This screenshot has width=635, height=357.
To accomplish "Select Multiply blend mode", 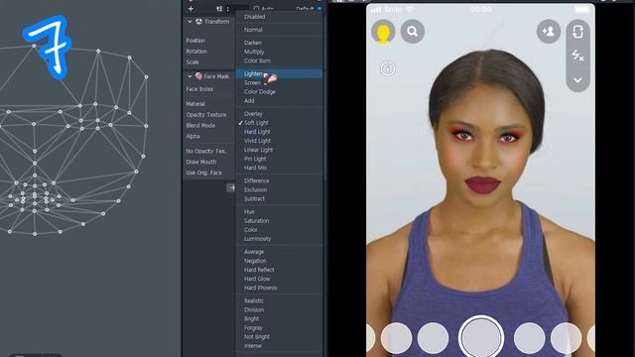I will tap(254, 52).
